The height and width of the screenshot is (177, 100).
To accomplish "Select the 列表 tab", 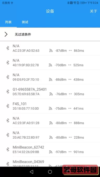I will click(8, 22).
